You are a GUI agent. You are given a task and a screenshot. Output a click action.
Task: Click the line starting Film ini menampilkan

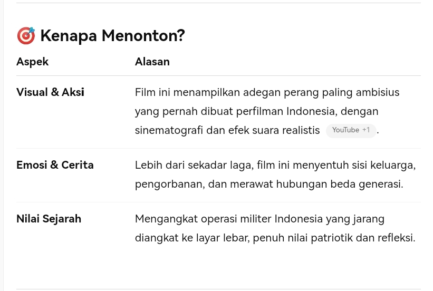point(267,92)
